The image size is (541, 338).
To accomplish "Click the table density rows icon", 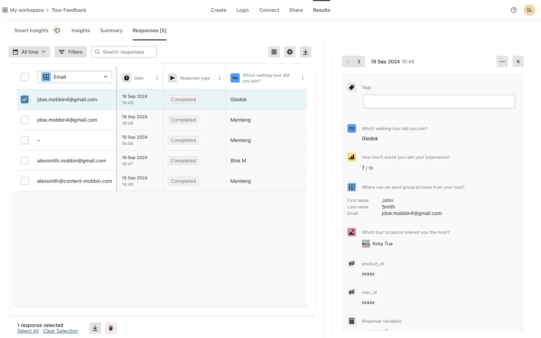I will tap(274, 52).
